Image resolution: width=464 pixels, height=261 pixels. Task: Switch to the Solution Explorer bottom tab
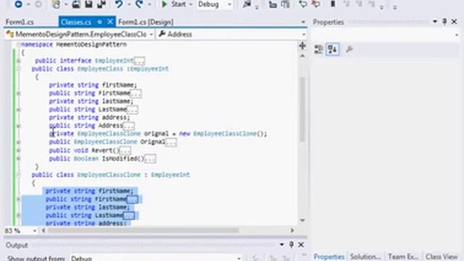365,256
